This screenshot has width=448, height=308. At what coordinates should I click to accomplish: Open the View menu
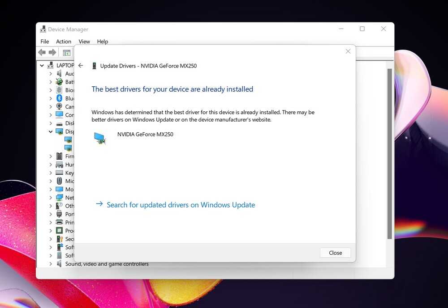pyautogui.click(x=84, y=42)
